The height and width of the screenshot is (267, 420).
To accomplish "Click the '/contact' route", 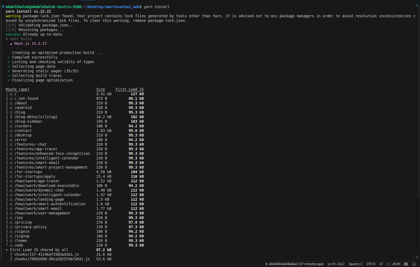I will (23, 131).
